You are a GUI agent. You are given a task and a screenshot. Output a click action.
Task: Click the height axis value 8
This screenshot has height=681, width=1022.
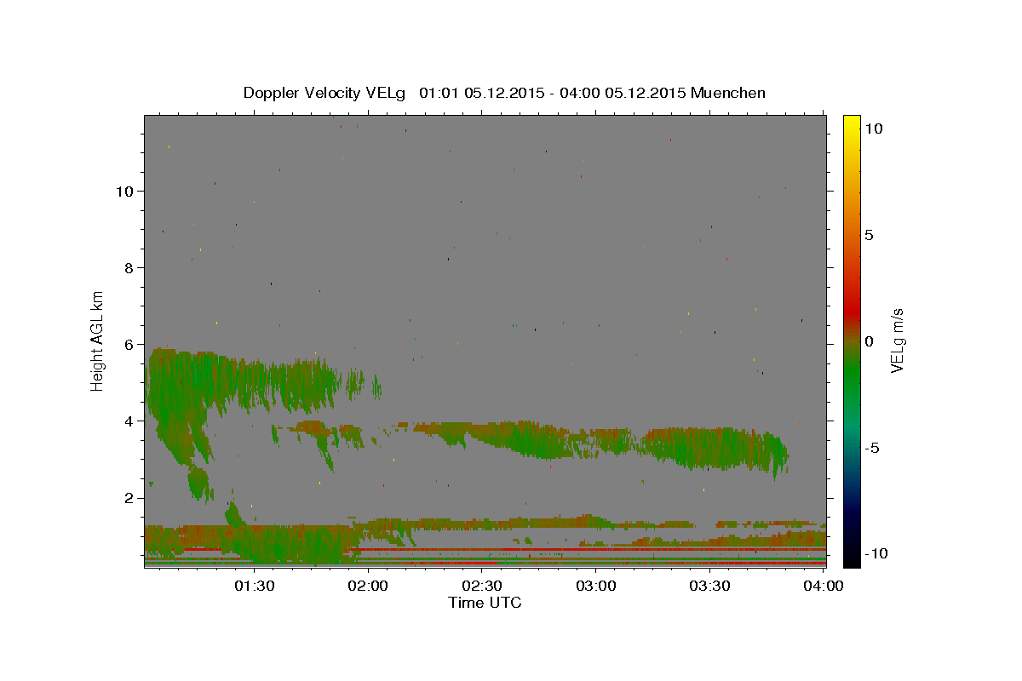click(129, 267)
